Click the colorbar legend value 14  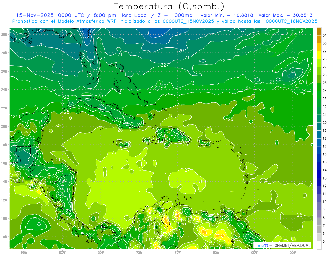click(325, 170)
